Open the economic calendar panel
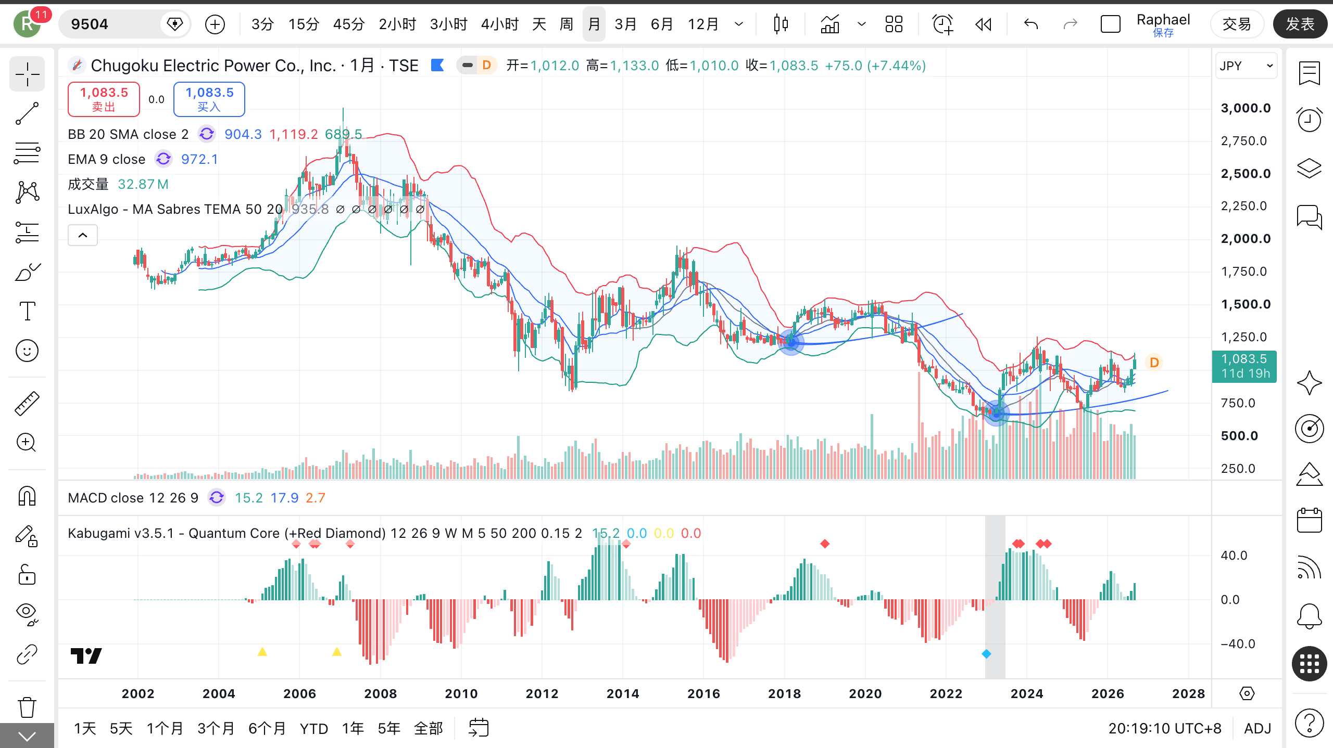This screenshot has height=748, width=1333. pyautogui.click(x=1309, y=520)
